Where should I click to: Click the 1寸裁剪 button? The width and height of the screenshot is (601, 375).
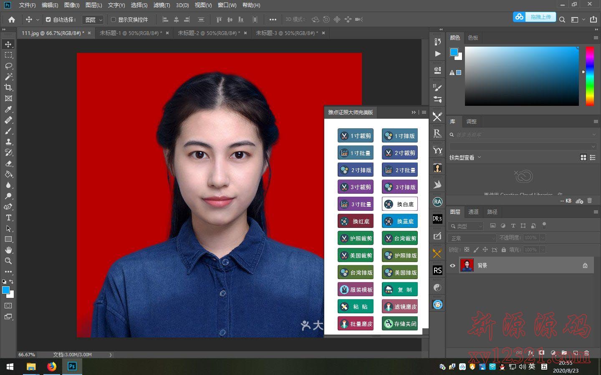point(356,135)
